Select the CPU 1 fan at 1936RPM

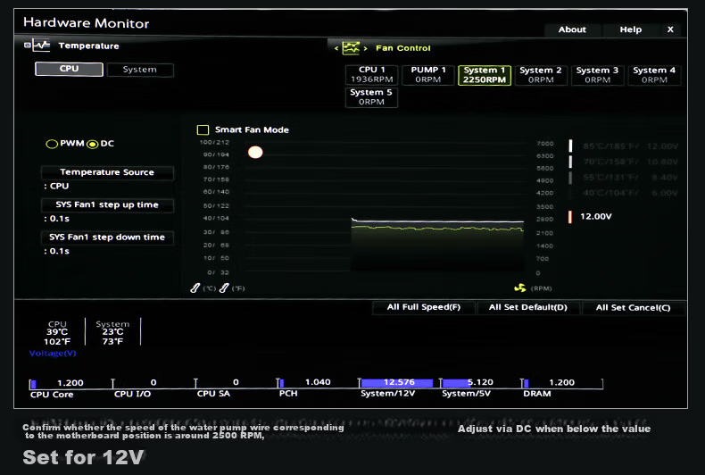(371, 75)
